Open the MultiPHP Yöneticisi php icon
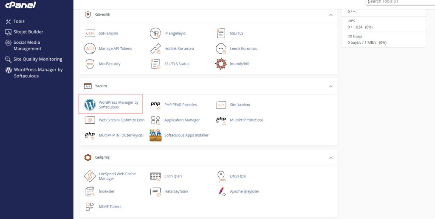Screen dimensions: 435x219 pos(221,120)
